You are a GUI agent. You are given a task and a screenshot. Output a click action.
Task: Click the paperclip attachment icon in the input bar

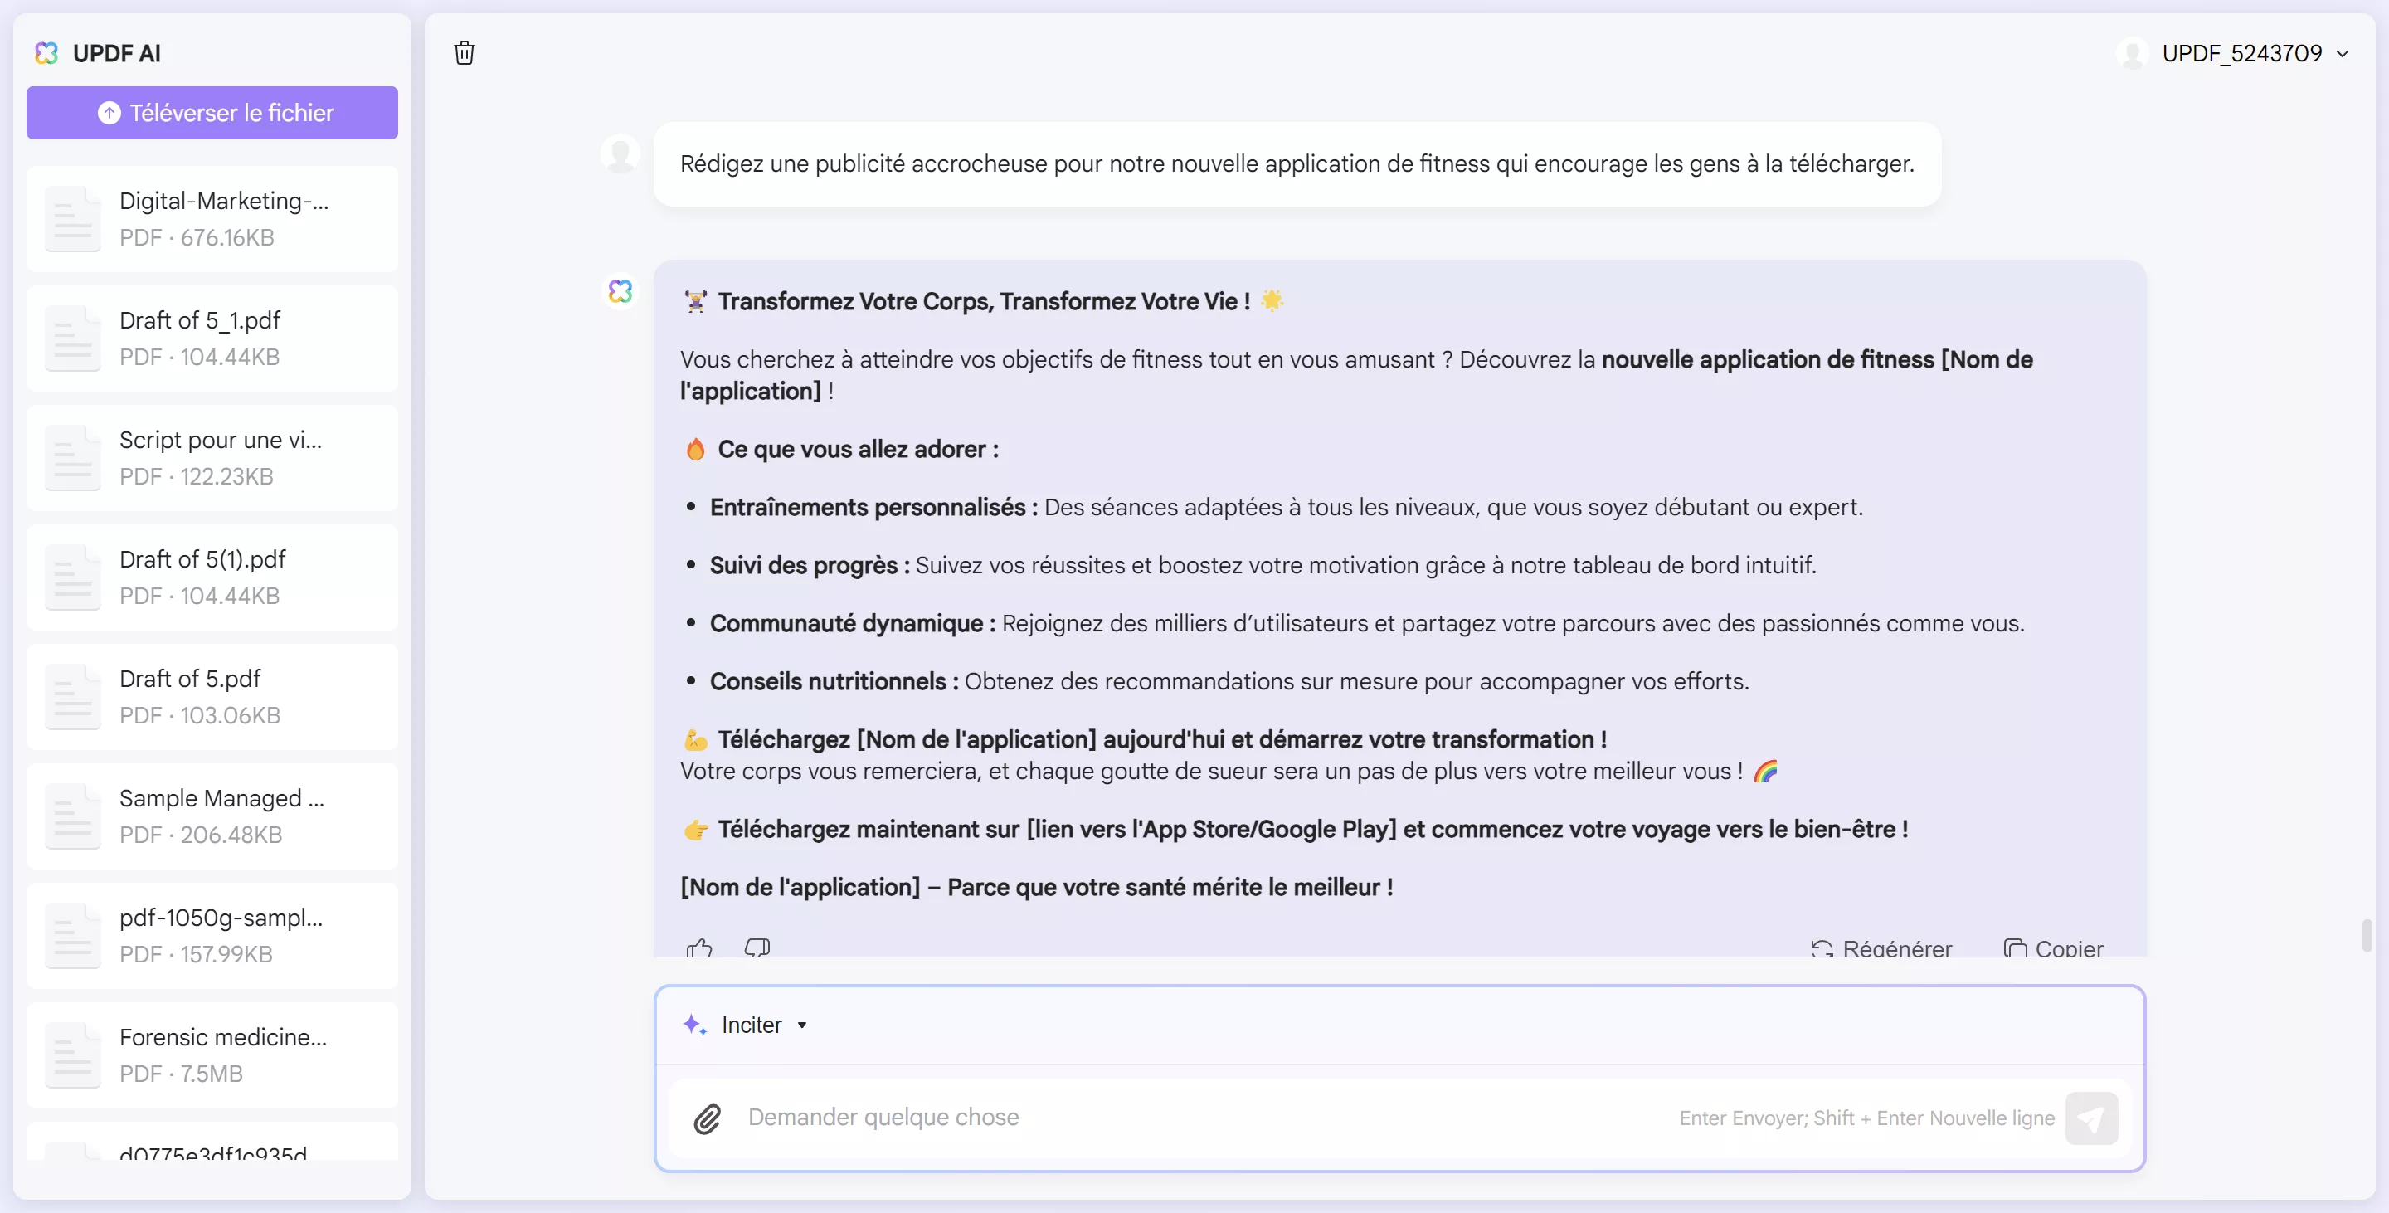[708, 1118]
